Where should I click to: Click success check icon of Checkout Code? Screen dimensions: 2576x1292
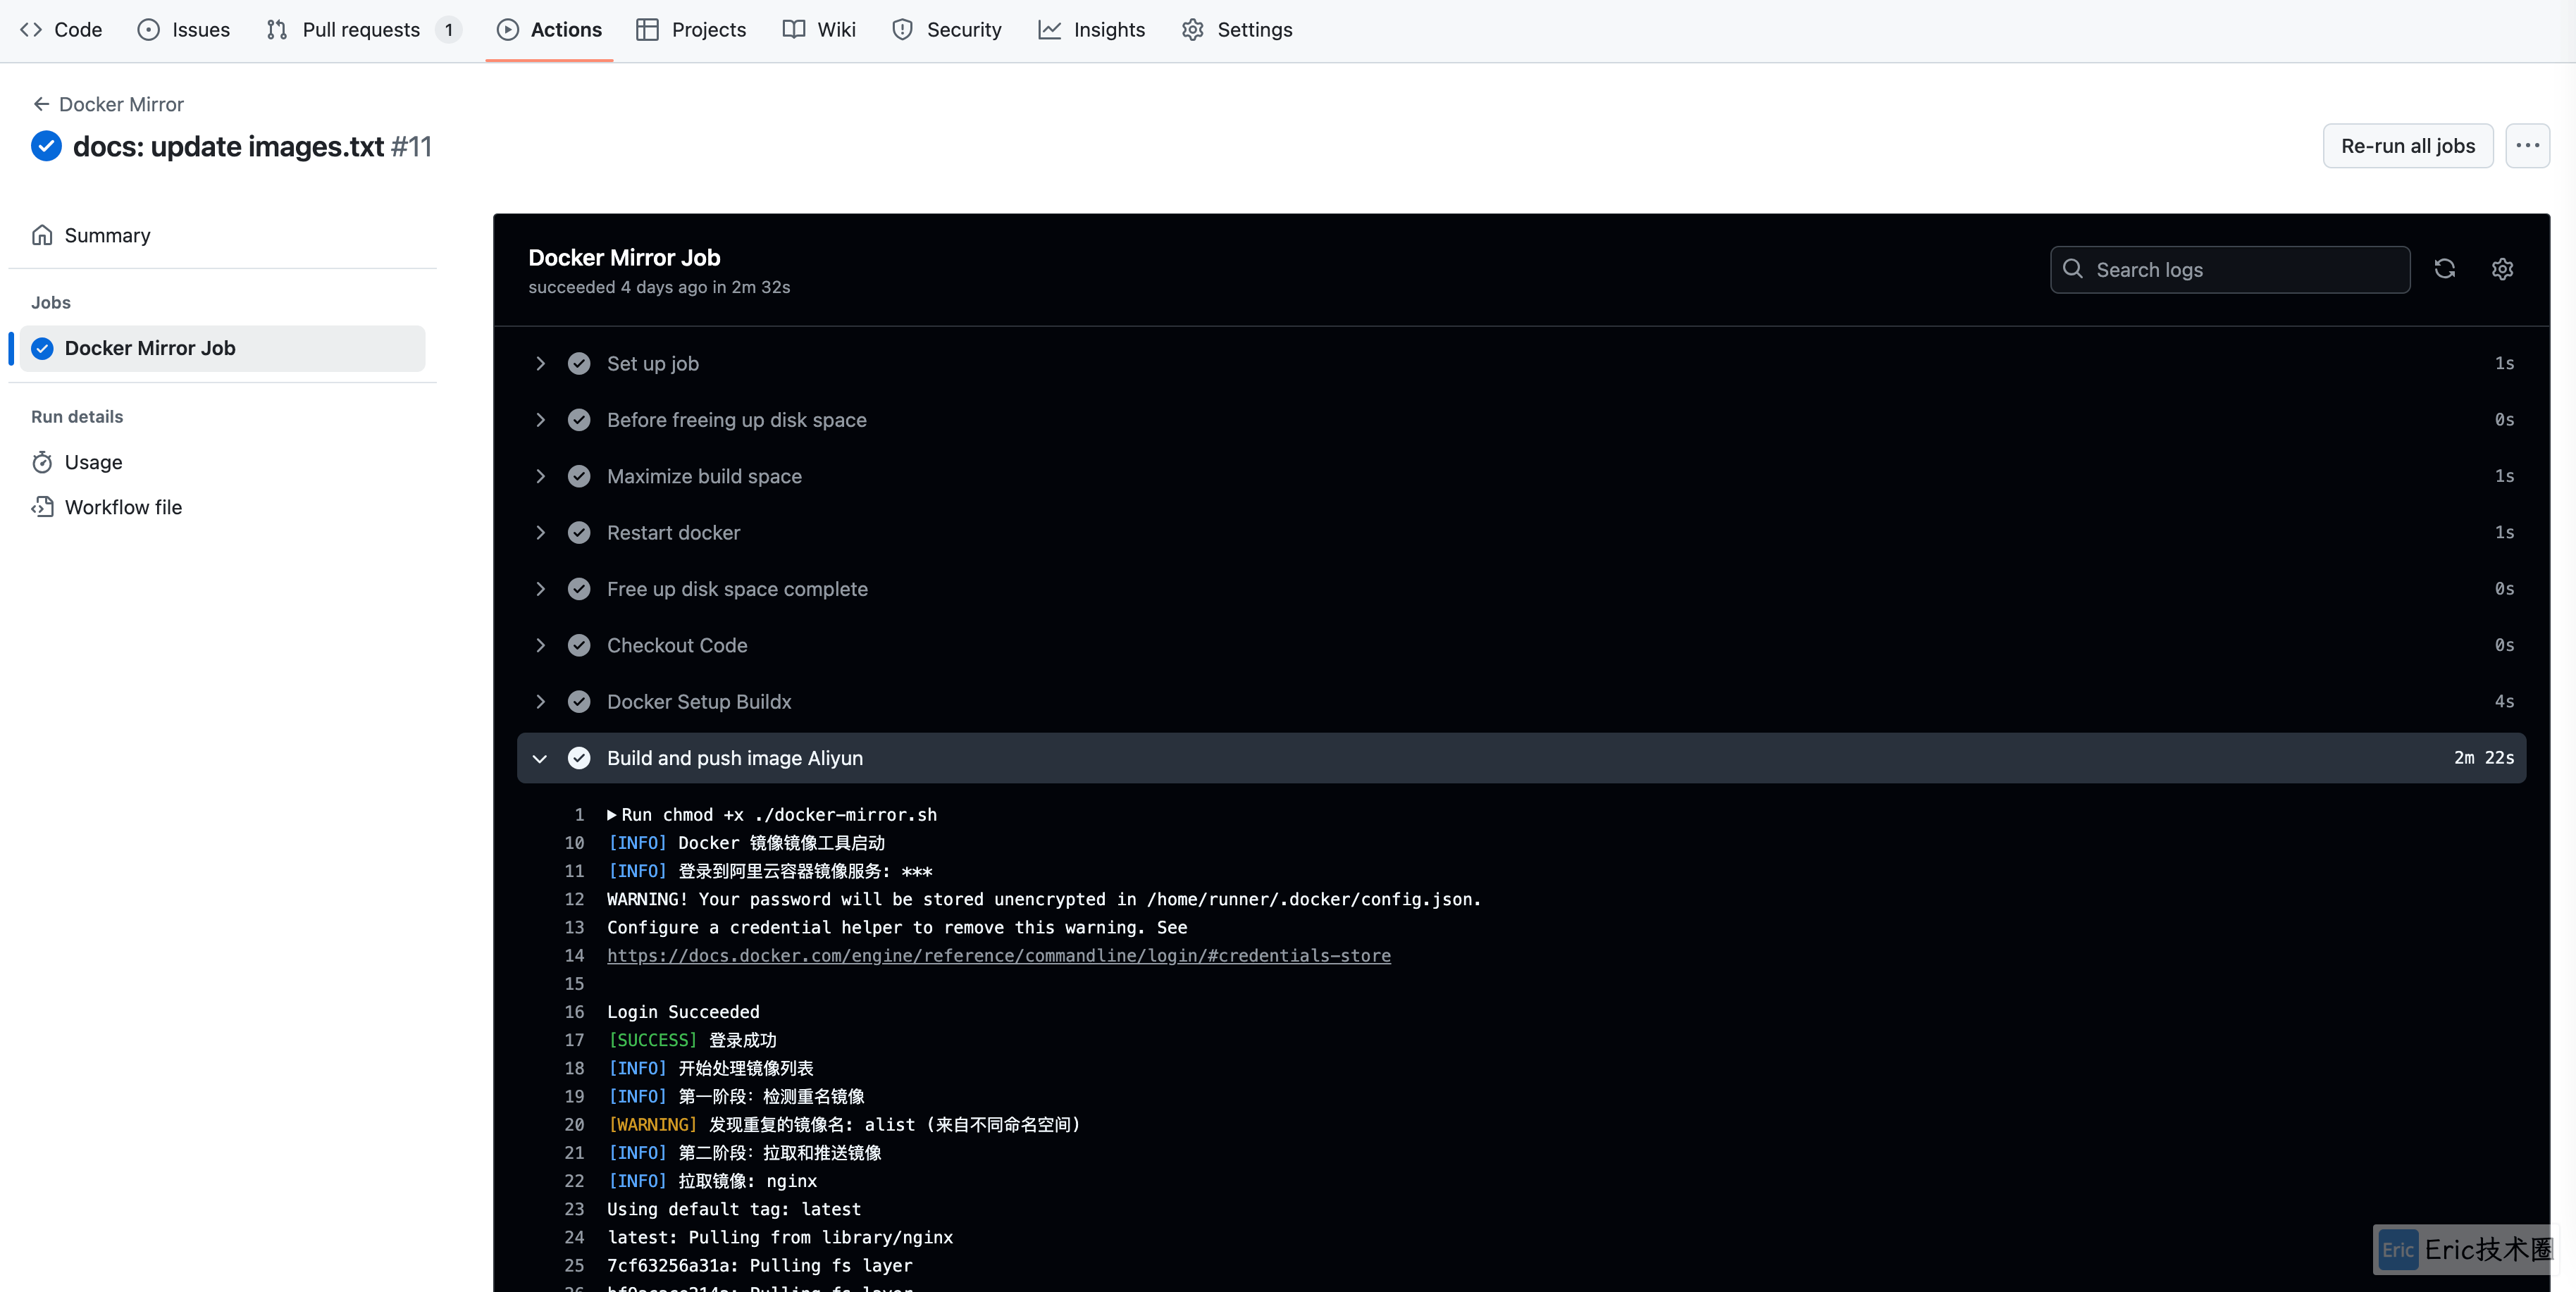[579, 645]
